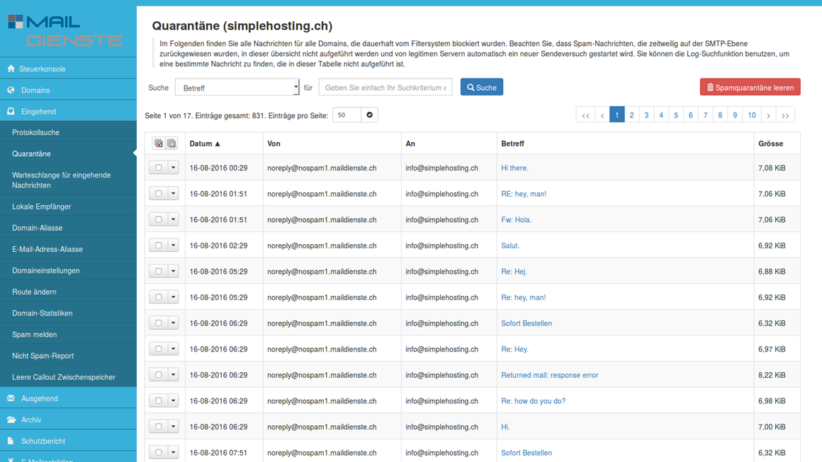Open Protokollsuche in the sidebar
Viewport: 822px width, 462px height.
click(35, 132)
